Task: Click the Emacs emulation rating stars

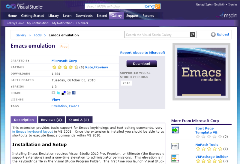Action: pos(65,67)
